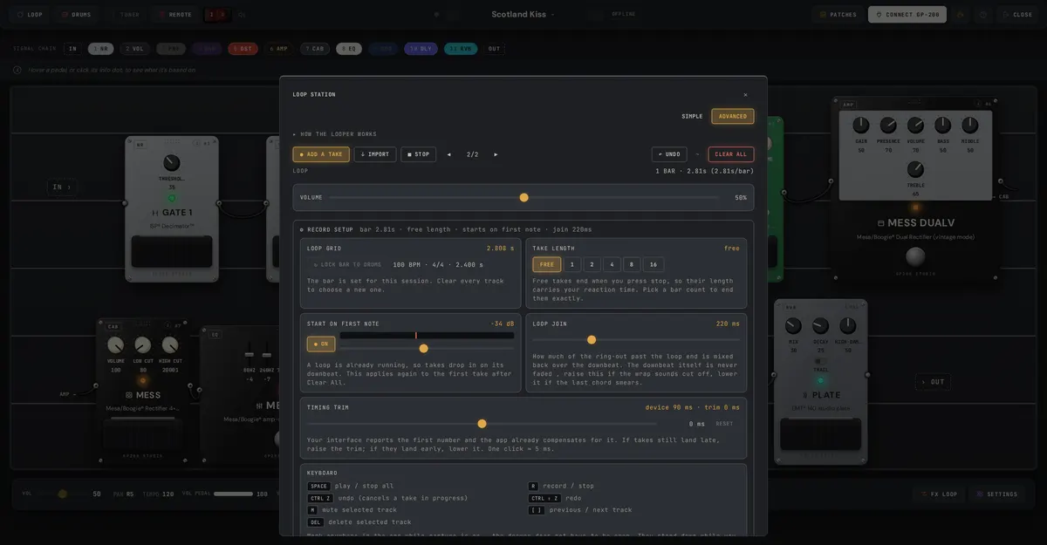Set take length to 4 bars
This screenshot has height=545, width=1047.
tap(612, 264)
